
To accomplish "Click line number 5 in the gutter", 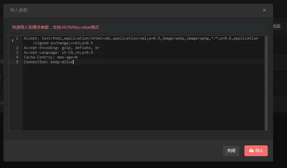I will point(17,62).
